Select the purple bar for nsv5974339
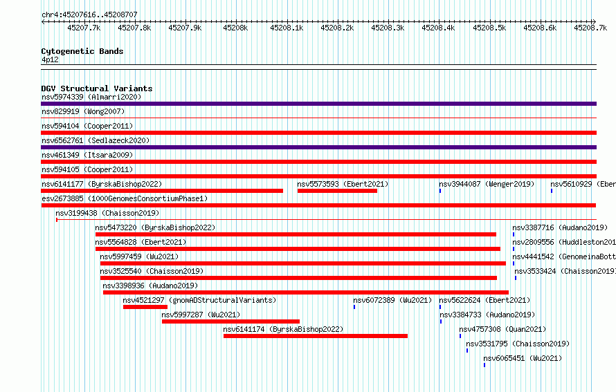Screen dimensions: 616x392 [318, 104]
